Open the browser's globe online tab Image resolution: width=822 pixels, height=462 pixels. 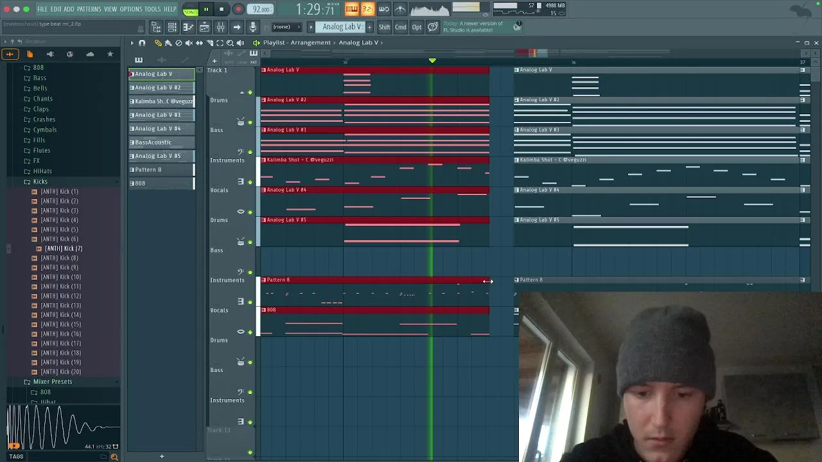pyautogui.click(x=70, y=54)
